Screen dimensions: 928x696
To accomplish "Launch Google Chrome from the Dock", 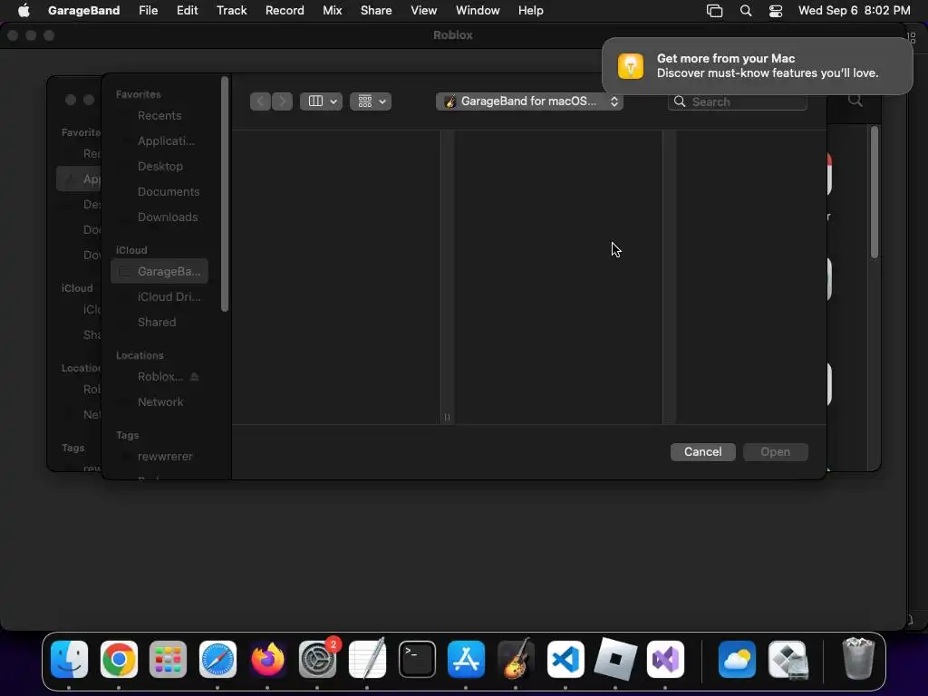I will point(119,659).
